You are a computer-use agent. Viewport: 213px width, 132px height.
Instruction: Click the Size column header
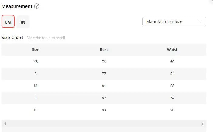tap(35, 50)
